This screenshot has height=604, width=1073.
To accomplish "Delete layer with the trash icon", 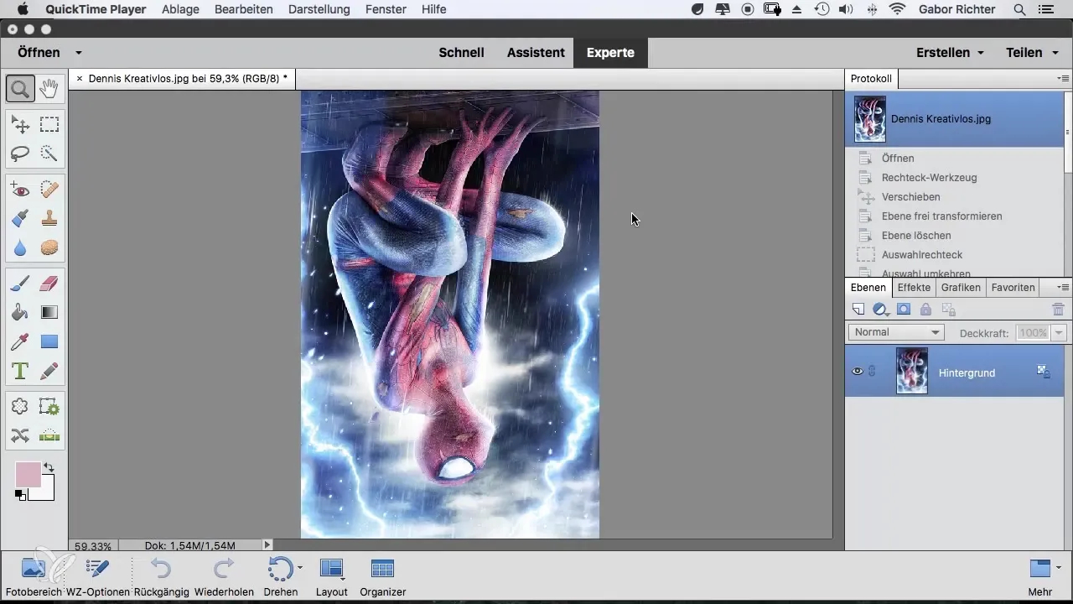I will pos(1058,310).
